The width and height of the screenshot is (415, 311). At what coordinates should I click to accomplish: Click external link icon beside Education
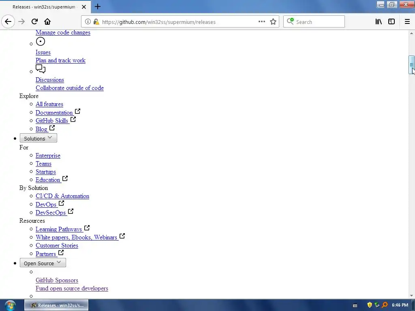point(65,179)
